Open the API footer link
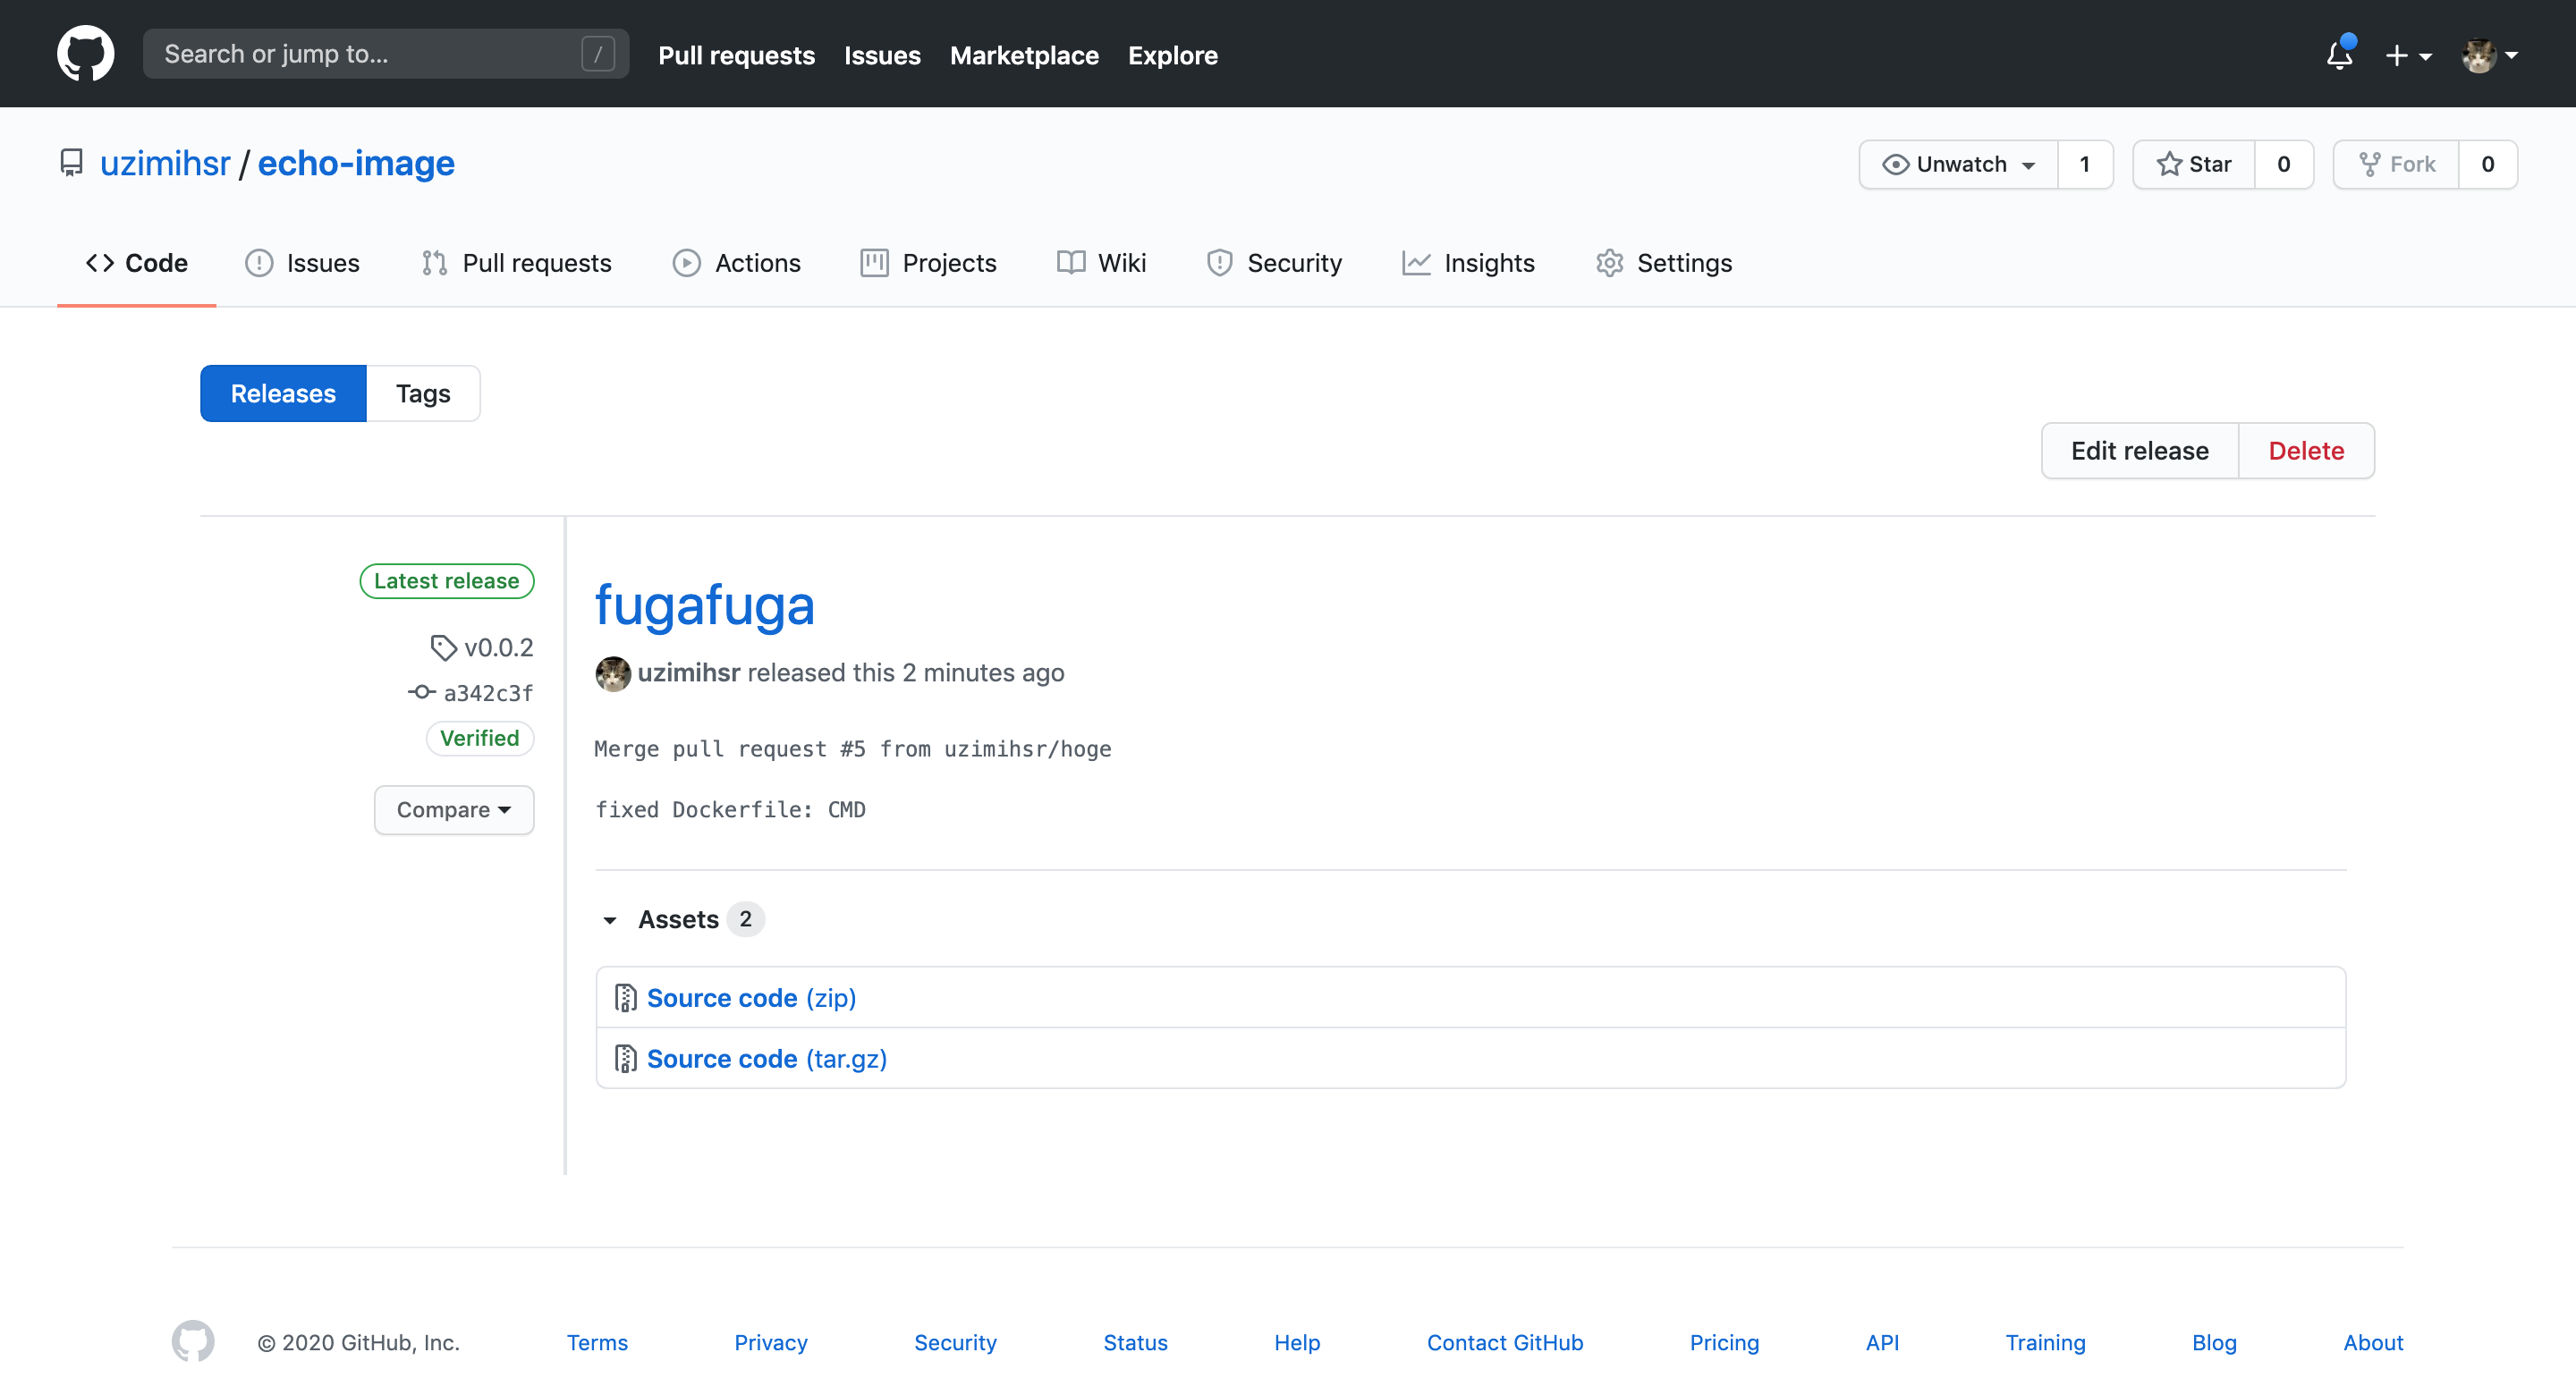Image resolution: width=2576 pixels, height=1378 pixels. coord(1882,1343)
